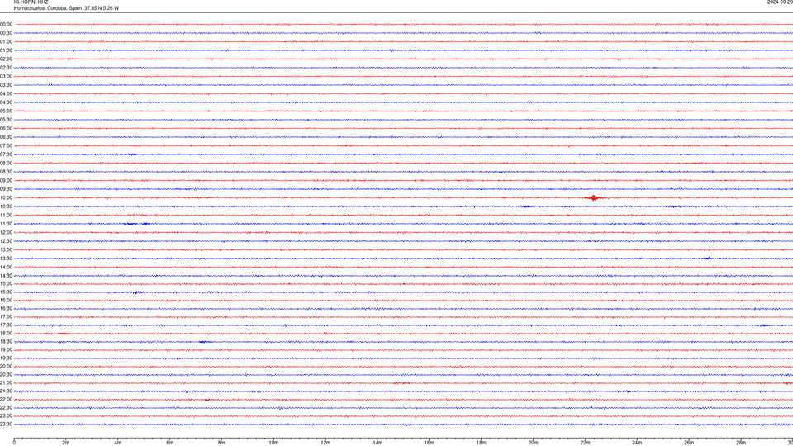Image resolution: width=793 pixels, height=446 pixels.
Task: Select the 23:00 time label
Action: (6, 416)
